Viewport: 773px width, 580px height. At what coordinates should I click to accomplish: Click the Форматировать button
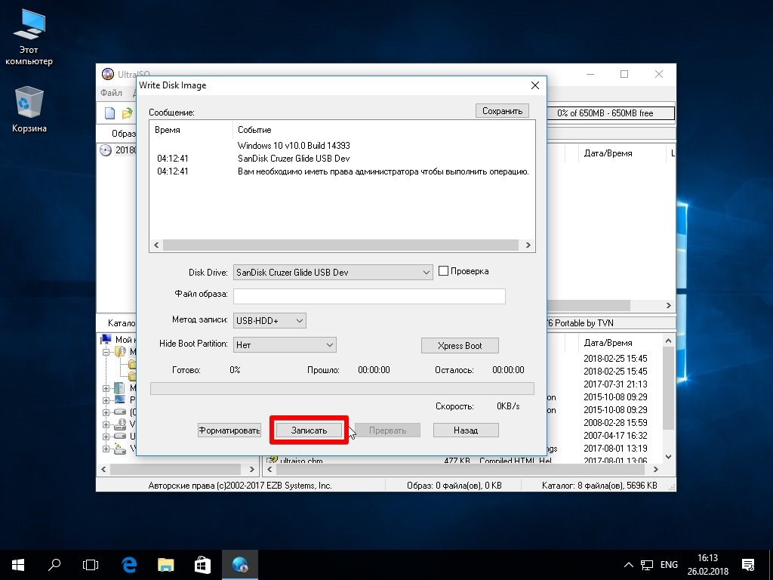click(x=229, y=430)
